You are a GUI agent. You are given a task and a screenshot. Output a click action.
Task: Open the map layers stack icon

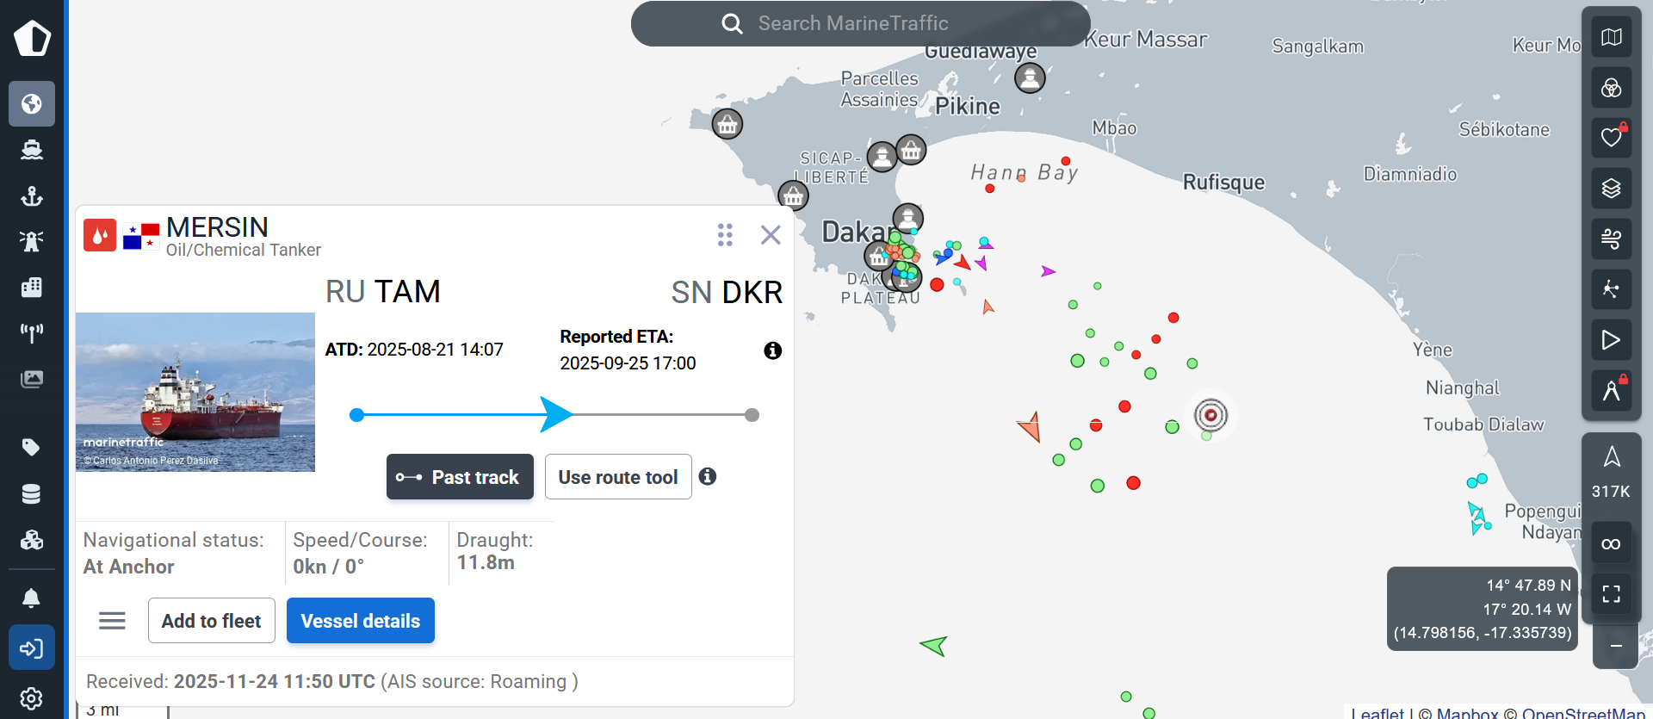[1611, 189]
